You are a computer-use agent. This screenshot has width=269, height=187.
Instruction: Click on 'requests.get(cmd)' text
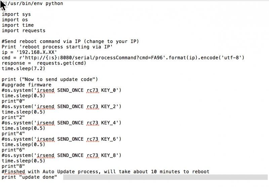point(62,63)
